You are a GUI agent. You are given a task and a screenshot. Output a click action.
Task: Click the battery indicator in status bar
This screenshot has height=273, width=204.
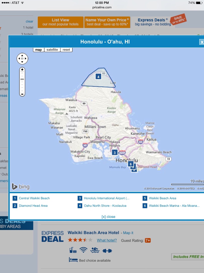[199, 3]
